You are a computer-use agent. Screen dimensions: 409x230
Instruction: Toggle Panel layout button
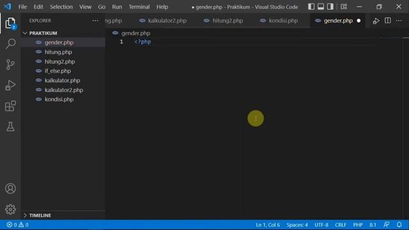[321, 6]
